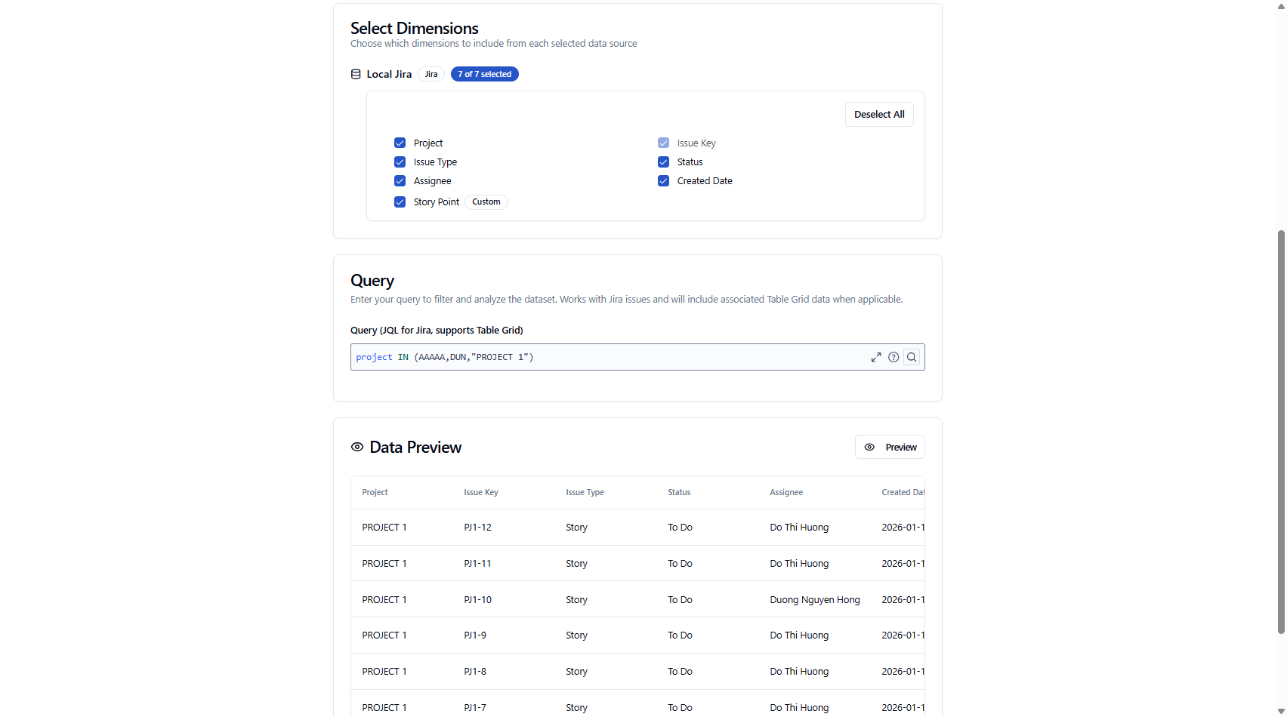Image resolution: width=1287 pixels, height=717 pixels.
Task: Click the Issue Type column header
Action: pyautogui.click(x=585, y=492)
